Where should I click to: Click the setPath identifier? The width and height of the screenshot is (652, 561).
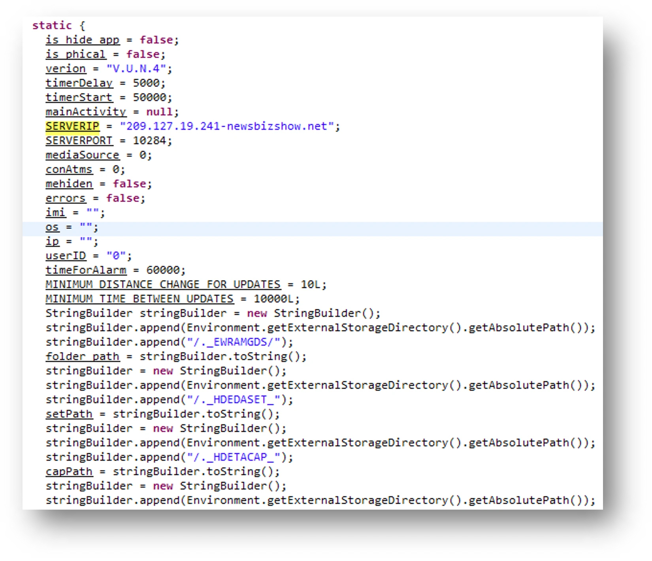coord(69,414)
